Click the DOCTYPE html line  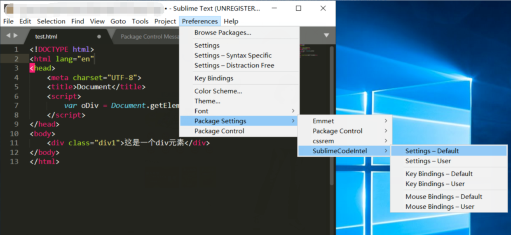(x=62, y=50)
